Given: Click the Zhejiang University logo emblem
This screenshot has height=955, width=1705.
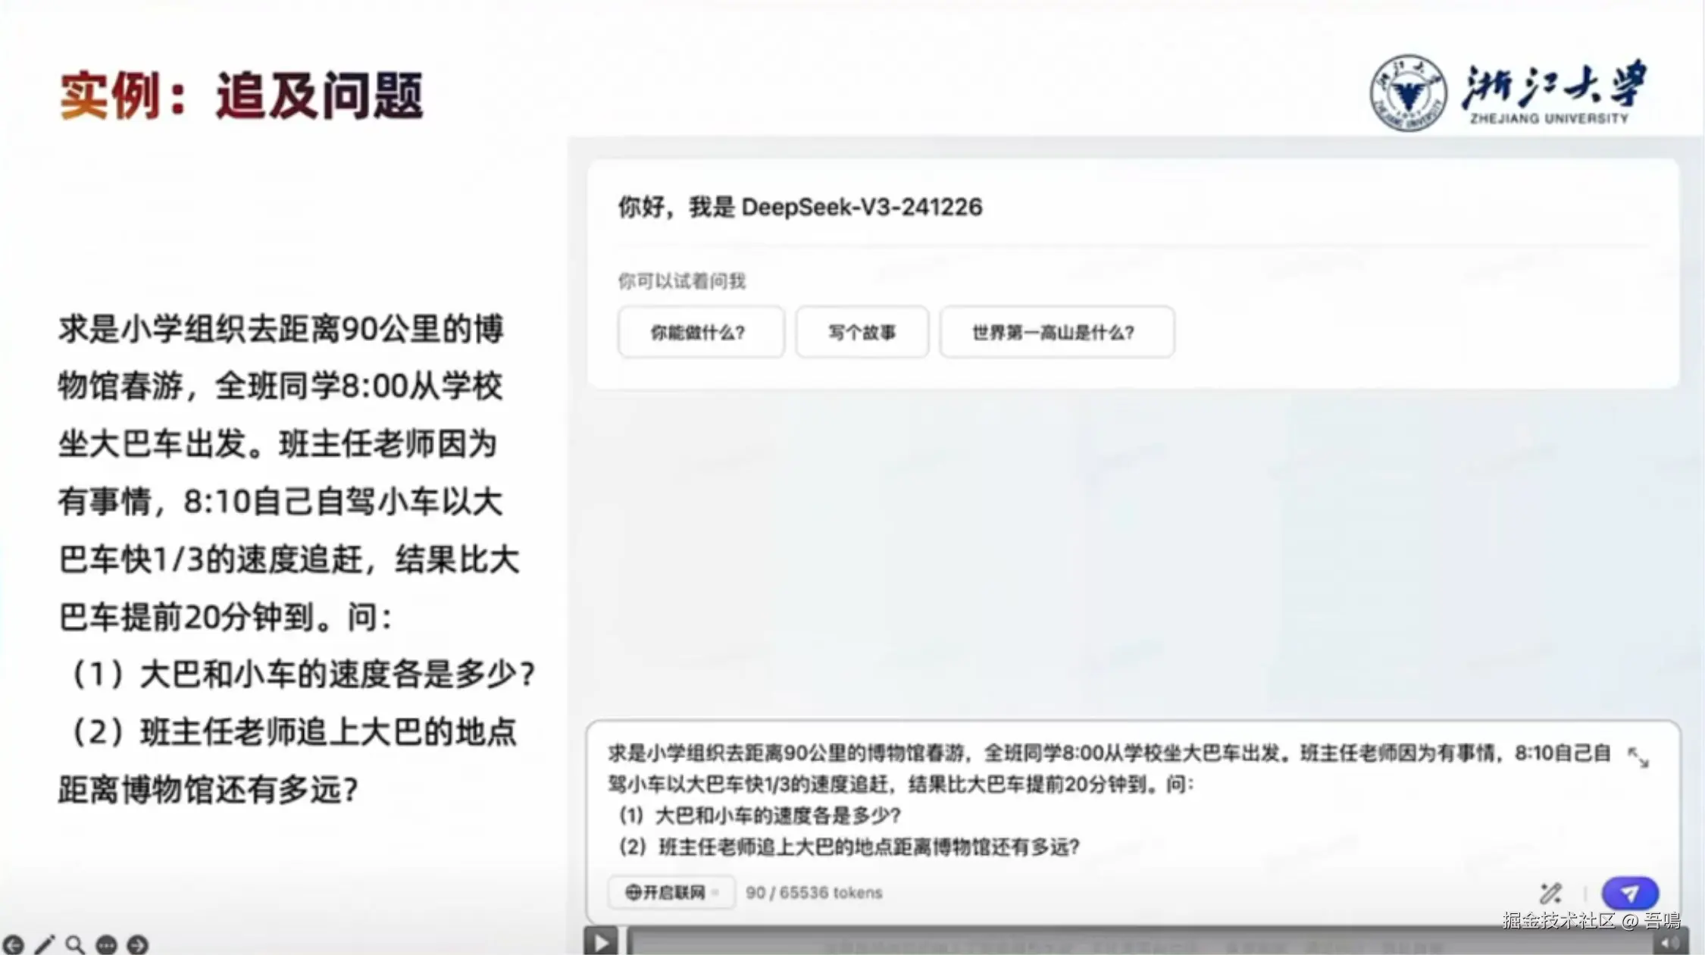Looking at the screenshot, I should tap(1408, 93).
